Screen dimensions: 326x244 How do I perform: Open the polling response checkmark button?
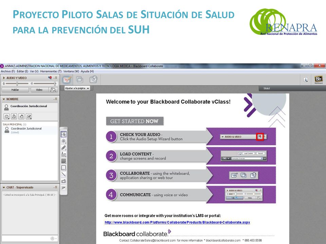29,116
